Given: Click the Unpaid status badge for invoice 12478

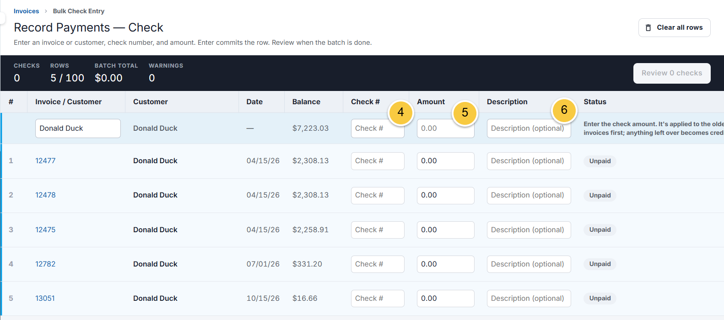Looking at the screenshot, I should coord(600,195).
